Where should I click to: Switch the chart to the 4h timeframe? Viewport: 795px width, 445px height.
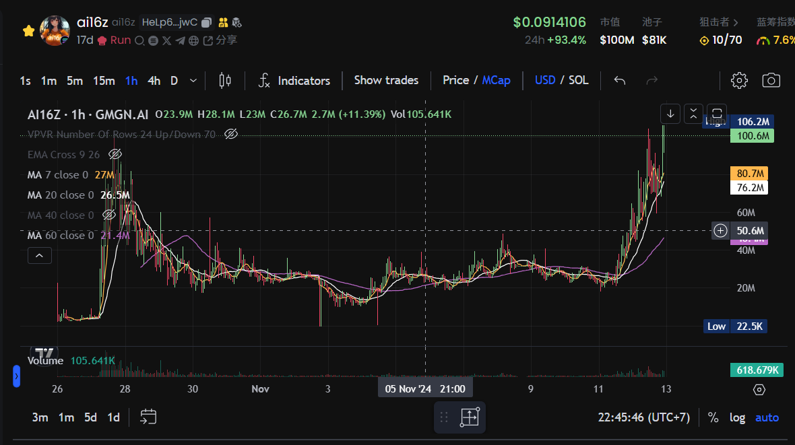point(154,80)
